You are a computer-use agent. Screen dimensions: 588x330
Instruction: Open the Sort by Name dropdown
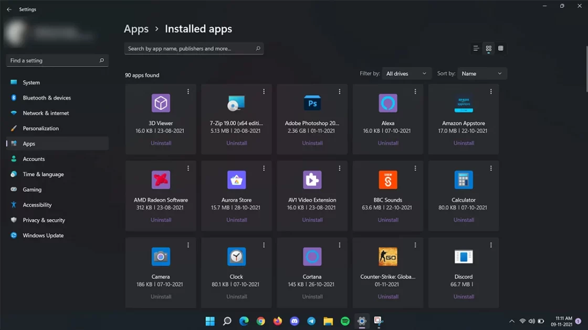point(481,74)
